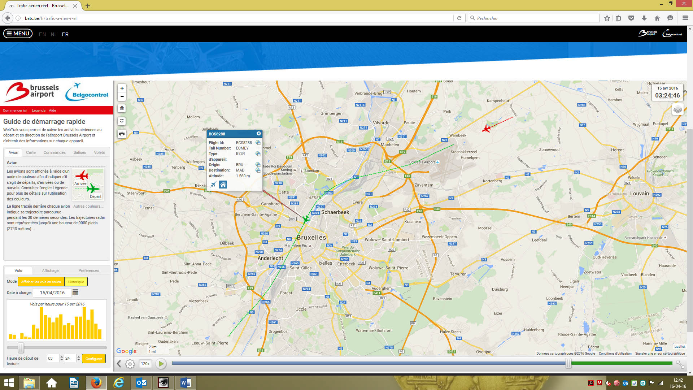Screen dimensions: 693x390
Task: Click the map refresh icon
Action: [122, 121]
